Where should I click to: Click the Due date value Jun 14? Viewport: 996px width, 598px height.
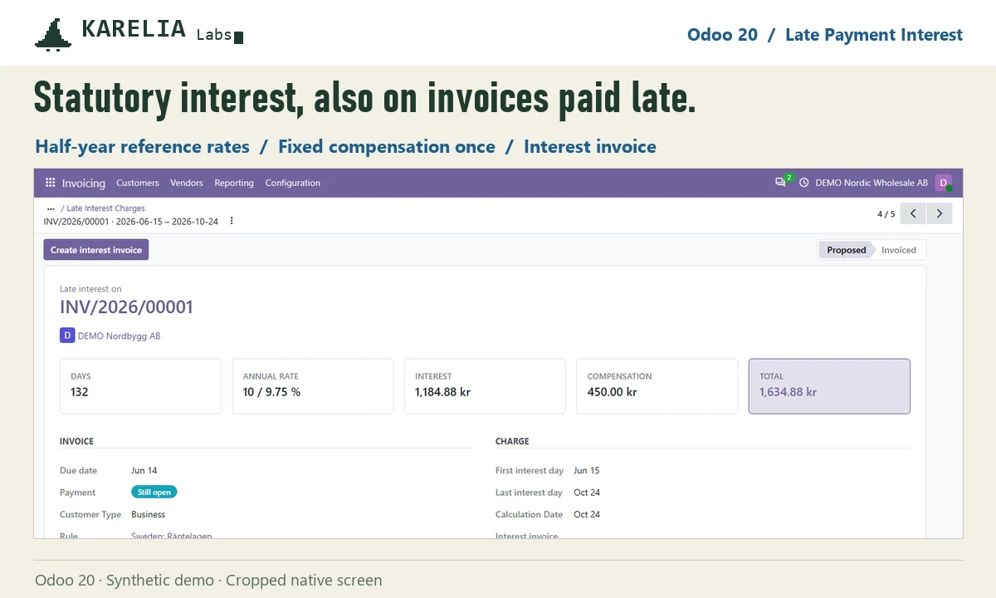pyautogui.click(x=144, y=471)
